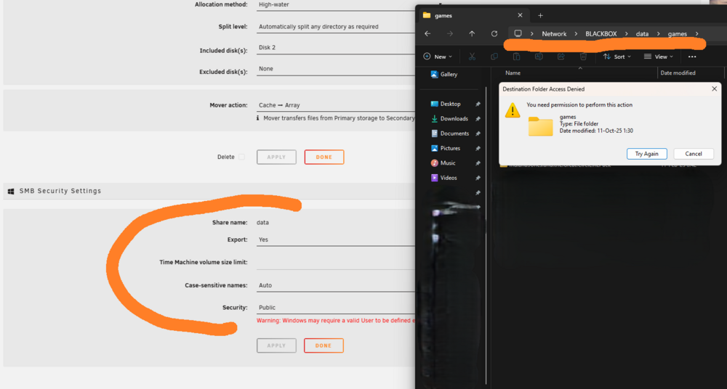
Task: Sort by the Name column header
Action: point(513,73)
